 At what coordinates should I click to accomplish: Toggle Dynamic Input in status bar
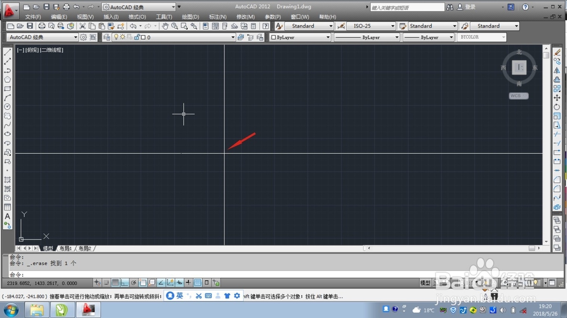[179, 282]
